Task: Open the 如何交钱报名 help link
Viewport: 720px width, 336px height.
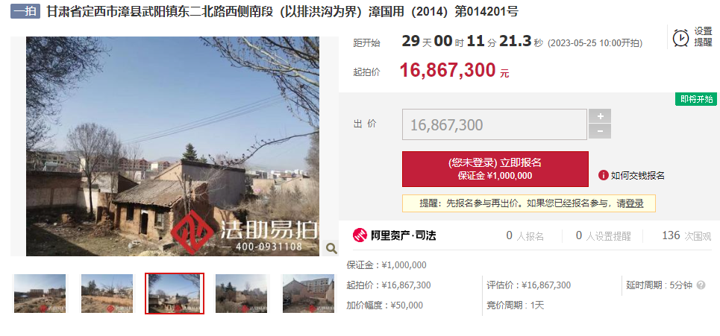Action: tap(637, 176)
